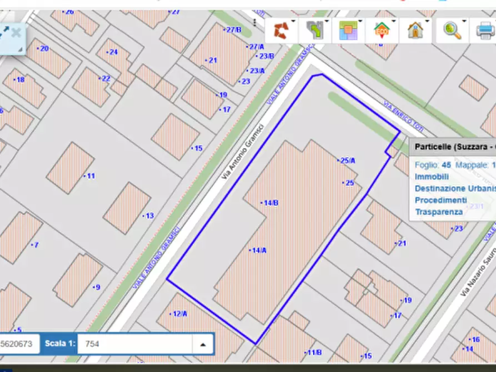Click civic number 16 label

pos(474,339)
